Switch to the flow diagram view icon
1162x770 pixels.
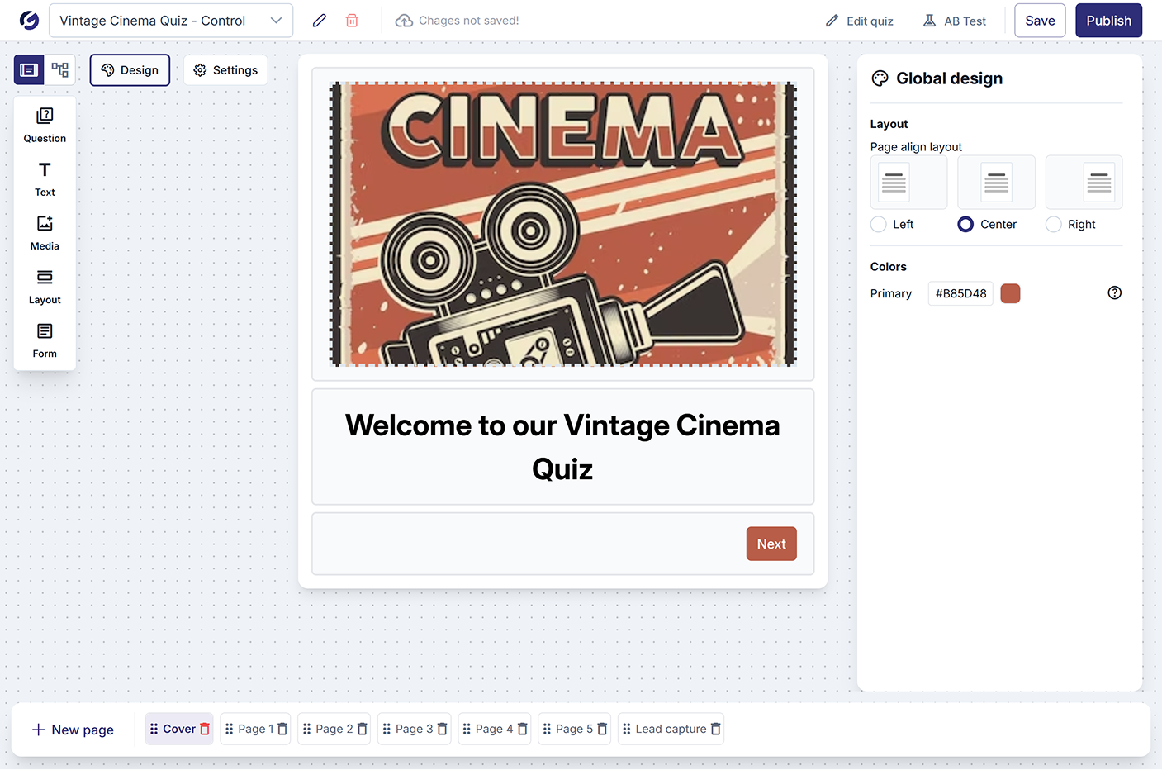60,70
